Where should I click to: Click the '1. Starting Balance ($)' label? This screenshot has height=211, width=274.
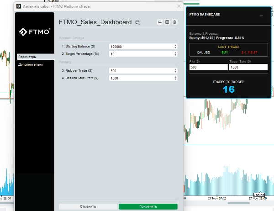79,46
